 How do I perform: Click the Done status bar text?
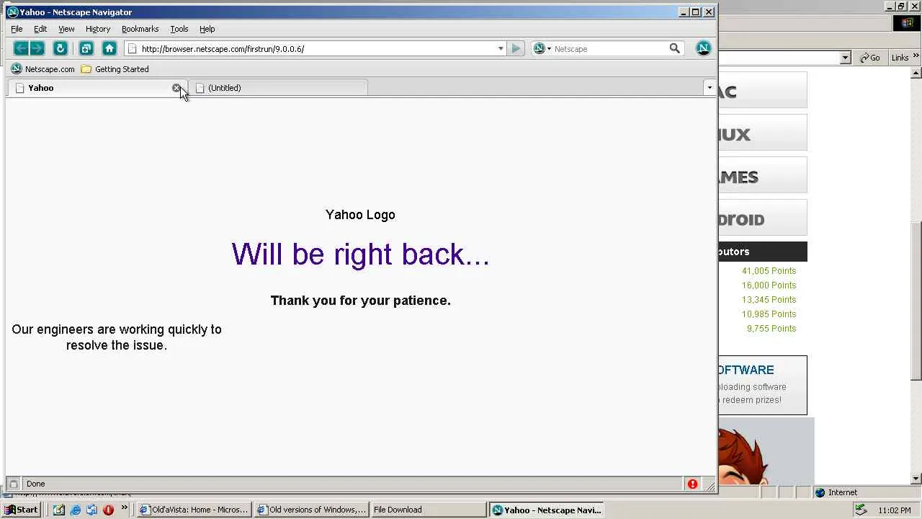[35, 484]
